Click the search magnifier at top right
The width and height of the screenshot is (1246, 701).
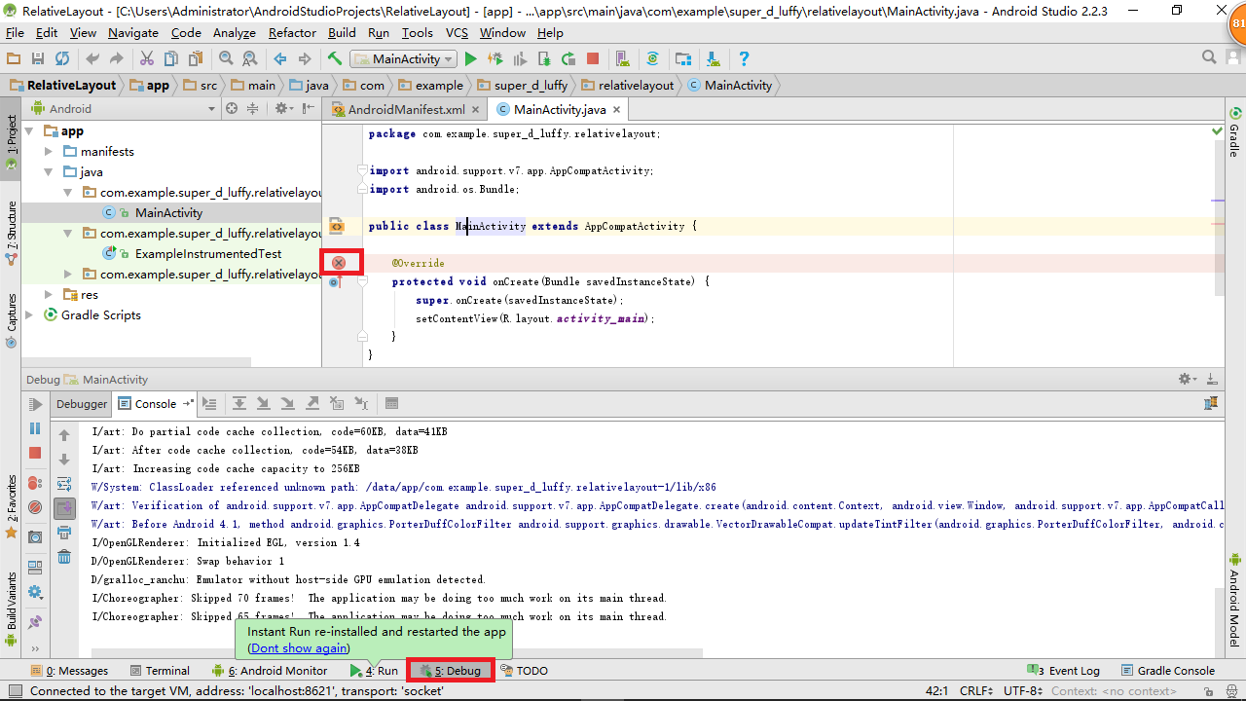1209,57
